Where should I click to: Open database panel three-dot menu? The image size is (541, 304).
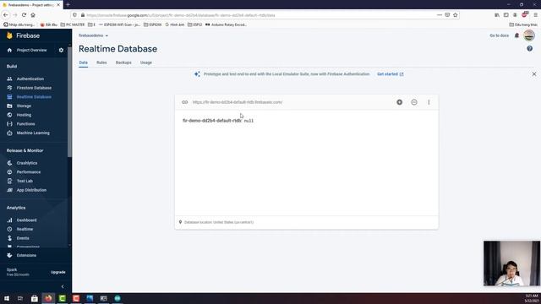429,102
